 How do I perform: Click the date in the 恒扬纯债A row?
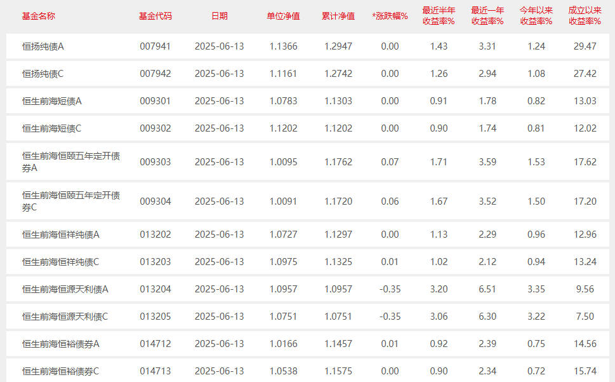pos(219,46)
